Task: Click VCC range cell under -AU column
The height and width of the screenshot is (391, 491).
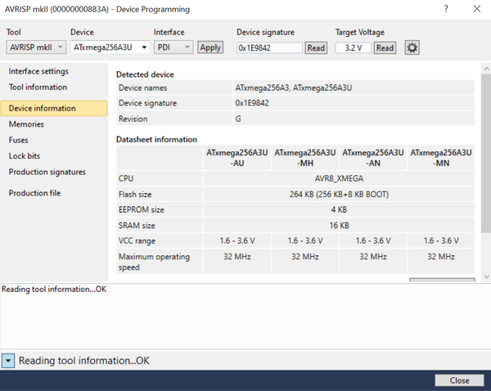Action: (237, 240)
